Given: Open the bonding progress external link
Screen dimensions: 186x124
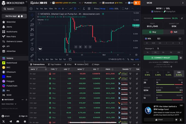Looking at the screenshot, I should click(182, 18).
